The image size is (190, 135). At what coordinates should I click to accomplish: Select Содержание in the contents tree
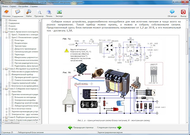(14, 23)
